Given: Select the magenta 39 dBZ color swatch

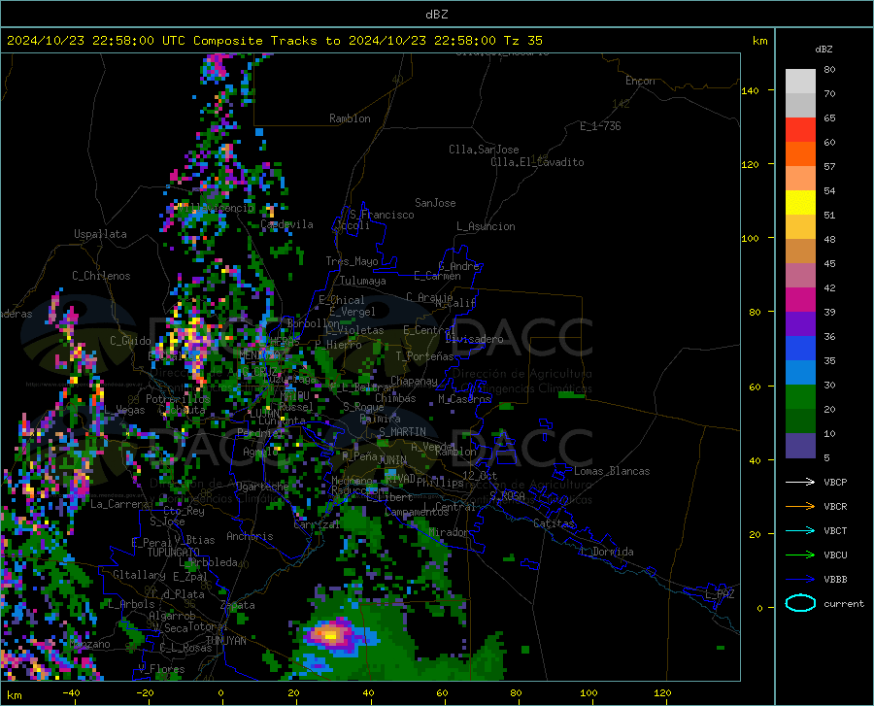Looking at the screenshot, I should 800,300.
